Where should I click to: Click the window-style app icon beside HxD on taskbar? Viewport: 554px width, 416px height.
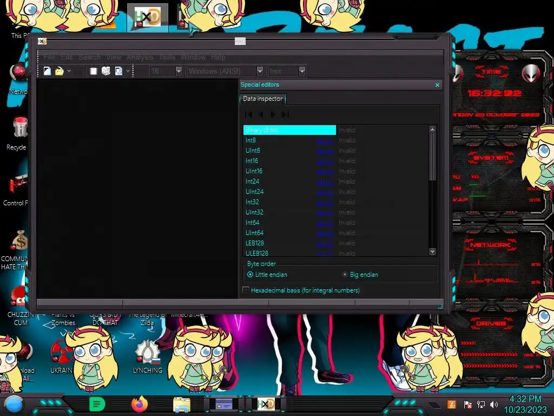coord(224,404)
